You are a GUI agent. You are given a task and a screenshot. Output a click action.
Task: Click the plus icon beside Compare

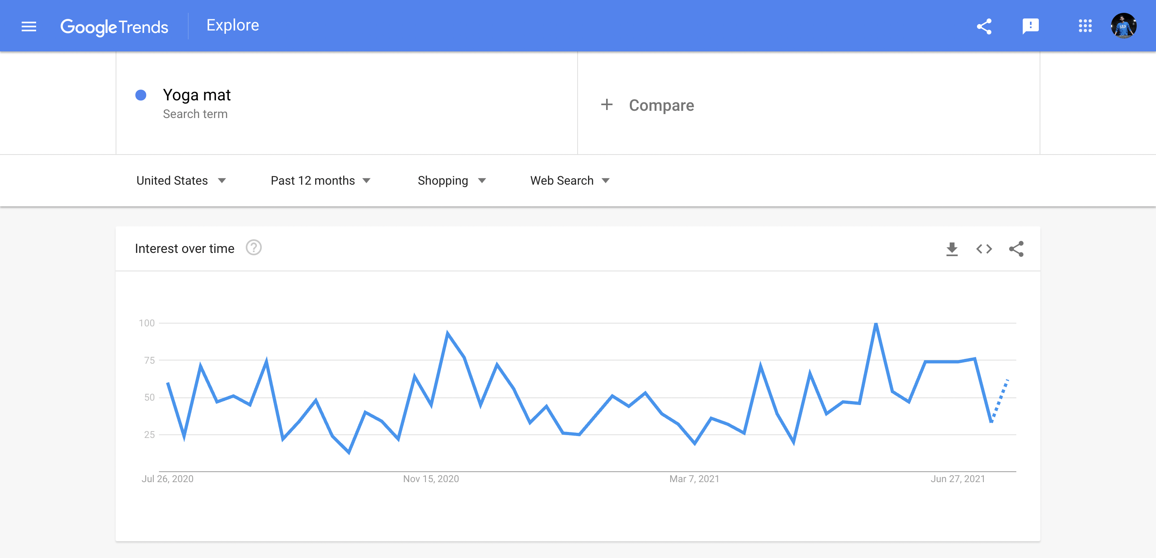607,105
